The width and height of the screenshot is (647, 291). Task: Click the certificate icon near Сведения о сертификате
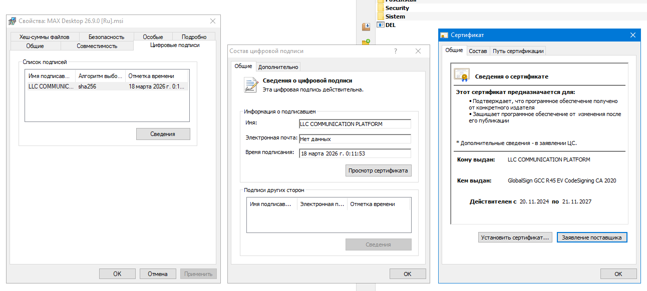[x=461, y=75]
